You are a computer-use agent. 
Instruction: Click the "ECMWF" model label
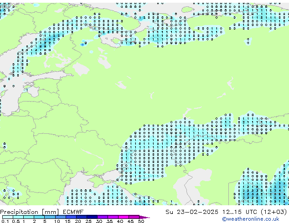click(x=73, y=212)
